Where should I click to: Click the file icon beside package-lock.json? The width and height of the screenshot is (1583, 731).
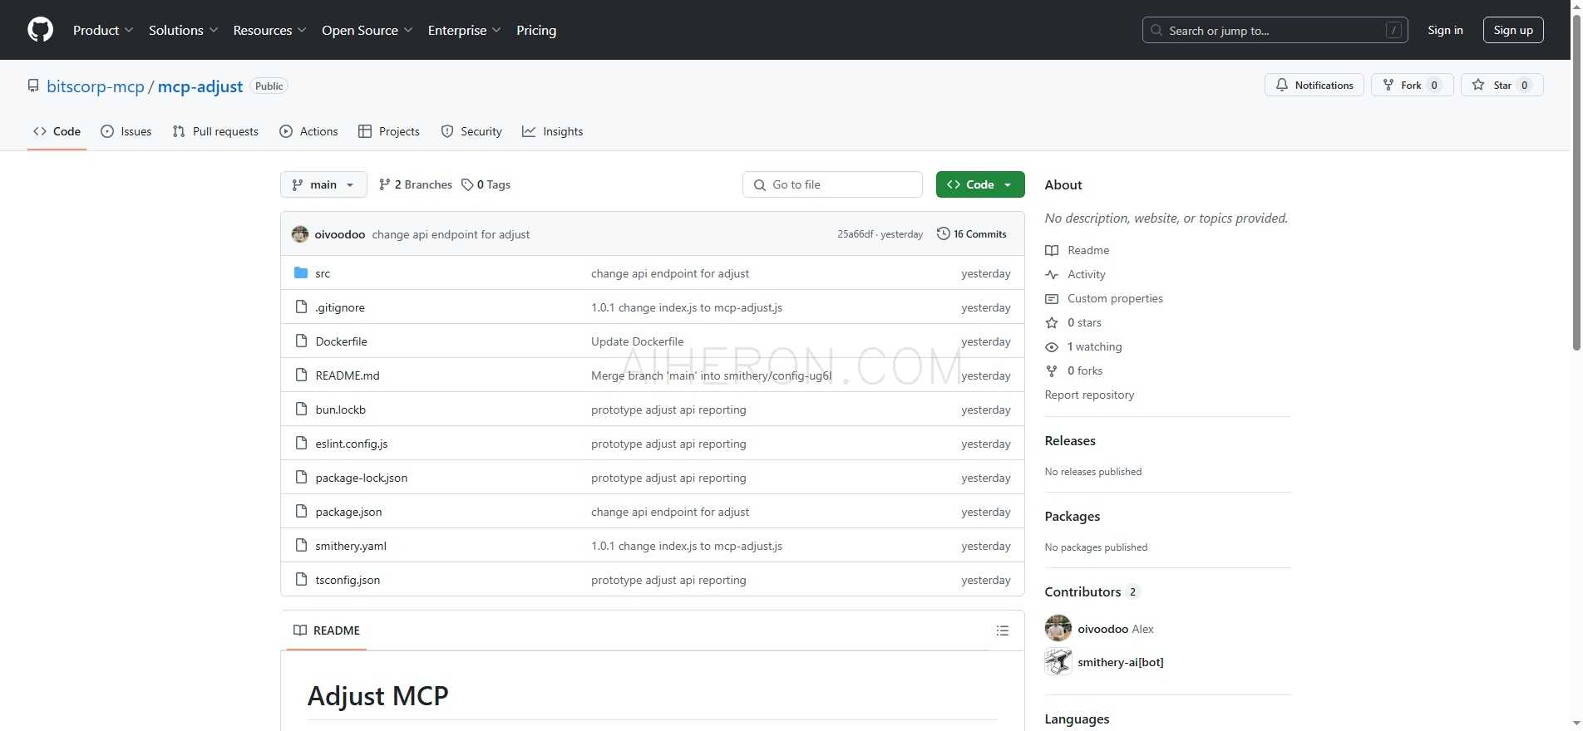click(x=301, y=478)
